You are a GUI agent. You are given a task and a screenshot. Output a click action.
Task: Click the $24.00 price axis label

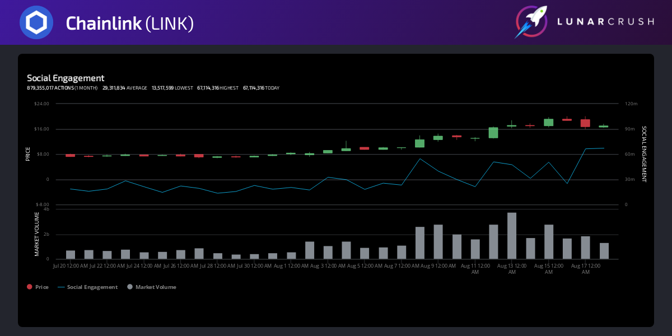42,104
